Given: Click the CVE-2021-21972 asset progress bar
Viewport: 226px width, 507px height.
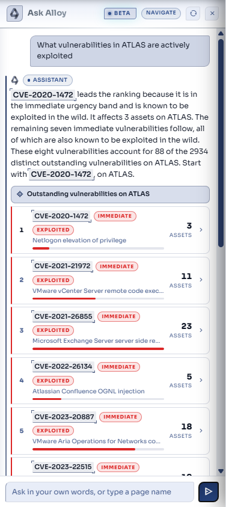Looking at the screenshot, I should pos(99,298).
